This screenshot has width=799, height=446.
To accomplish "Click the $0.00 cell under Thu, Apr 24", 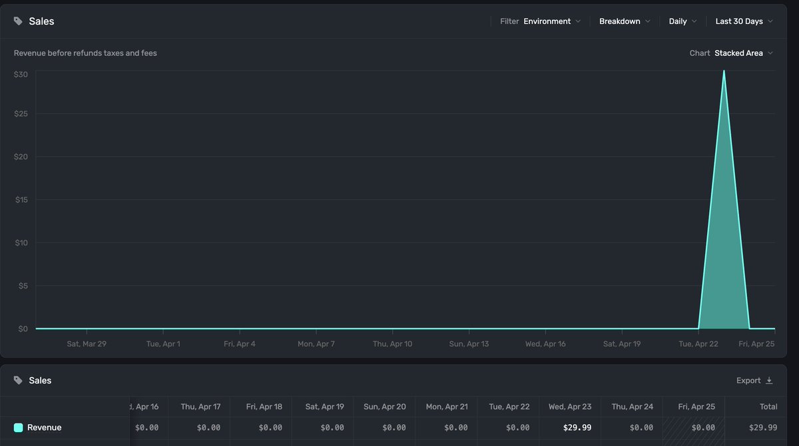I will 641,427.
